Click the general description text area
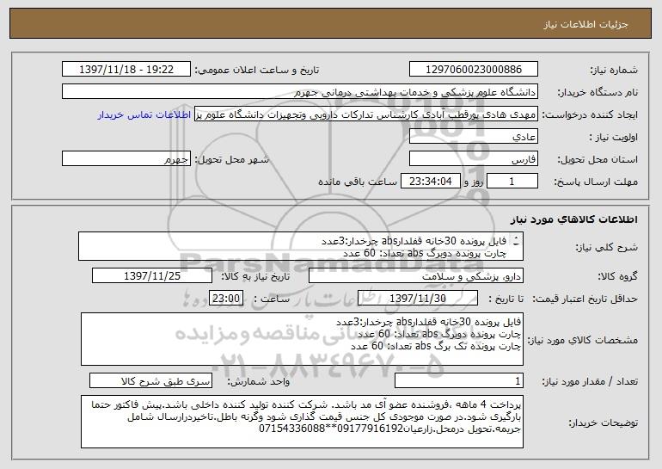 301,246
